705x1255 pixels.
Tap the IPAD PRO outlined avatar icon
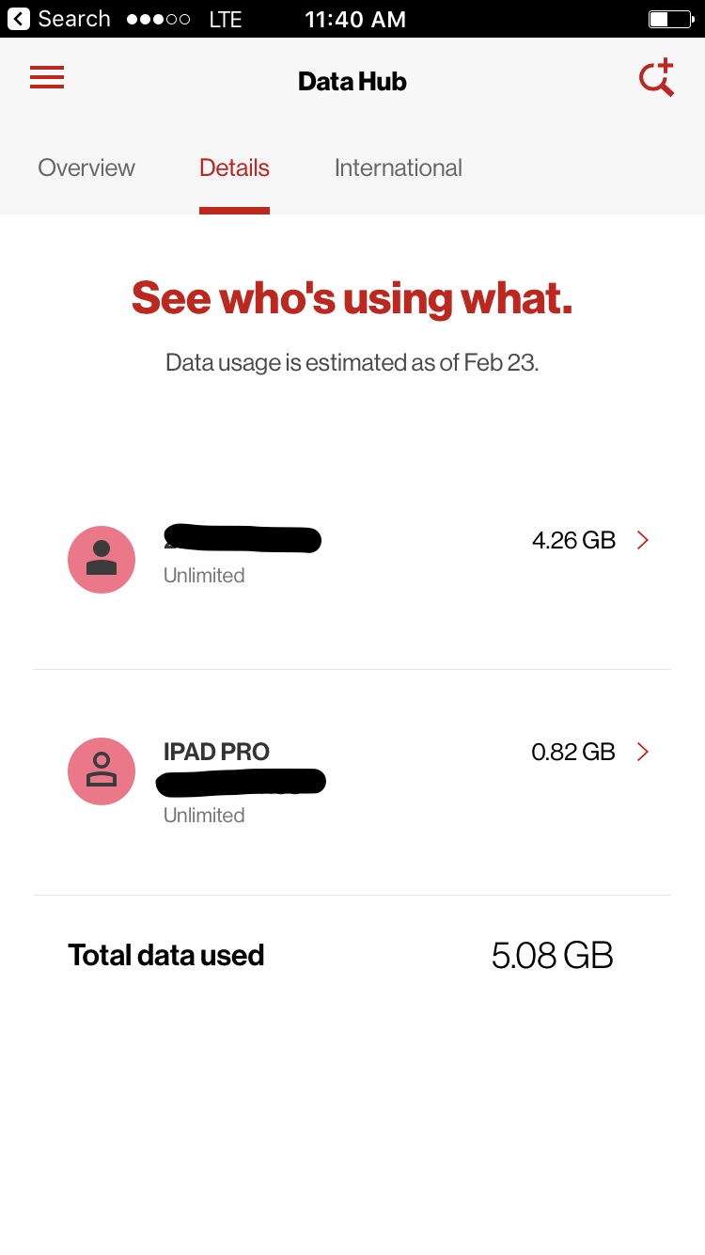coord(102,771)
